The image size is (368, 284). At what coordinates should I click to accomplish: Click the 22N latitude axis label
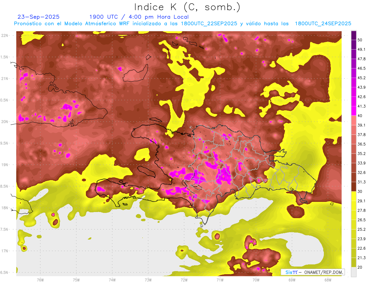(5, 35)
